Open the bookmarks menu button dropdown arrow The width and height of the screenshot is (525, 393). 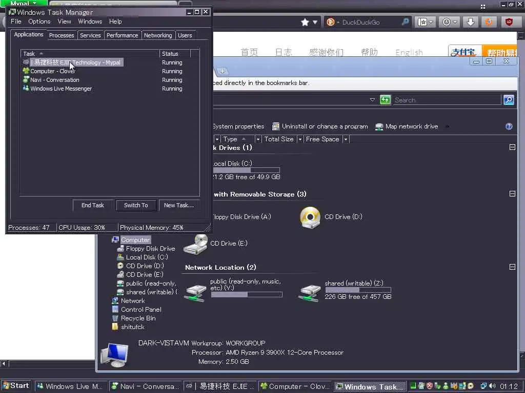point(431,23)
